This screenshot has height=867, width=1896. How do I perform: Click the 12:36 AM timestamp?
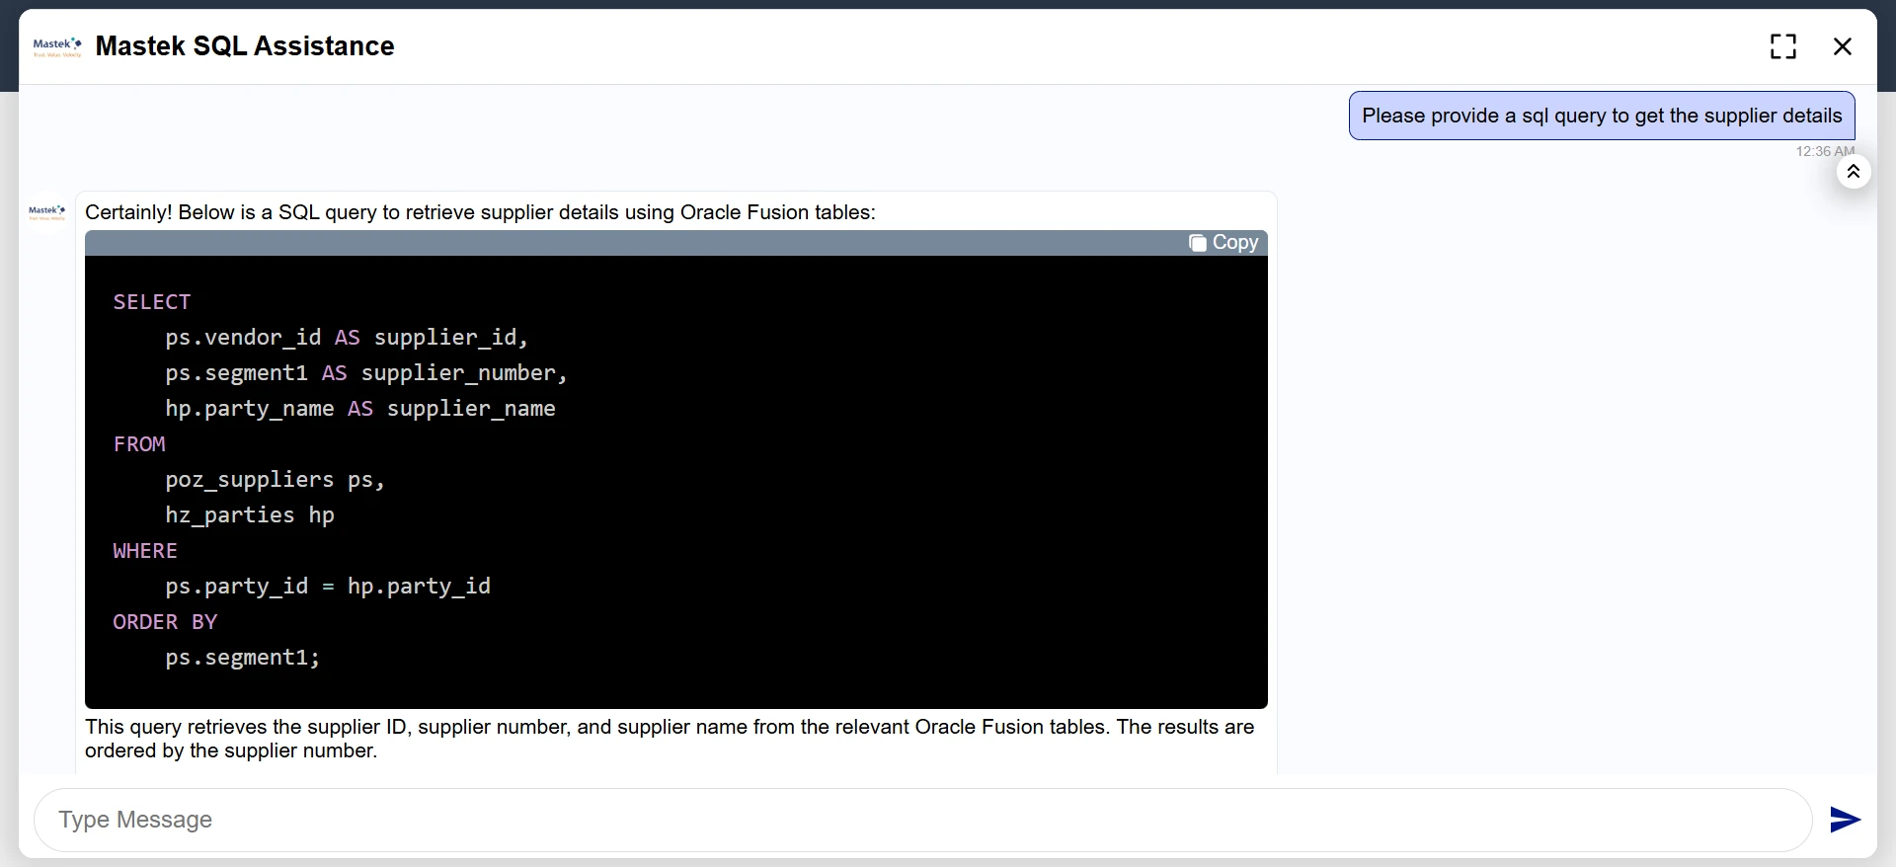(1825, 151)
